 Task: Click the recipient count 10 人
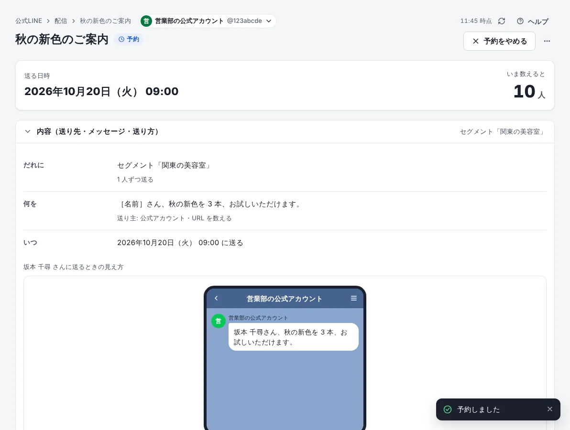(x=529, y=91)
